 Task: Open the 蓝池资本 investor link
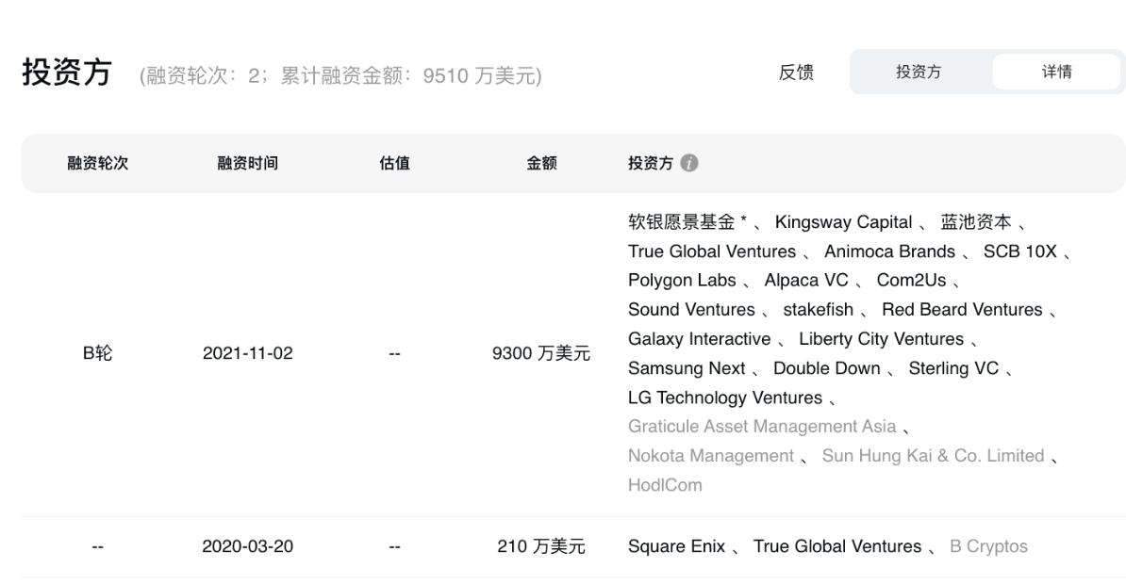pyautogui.click(x=975, y=222)
